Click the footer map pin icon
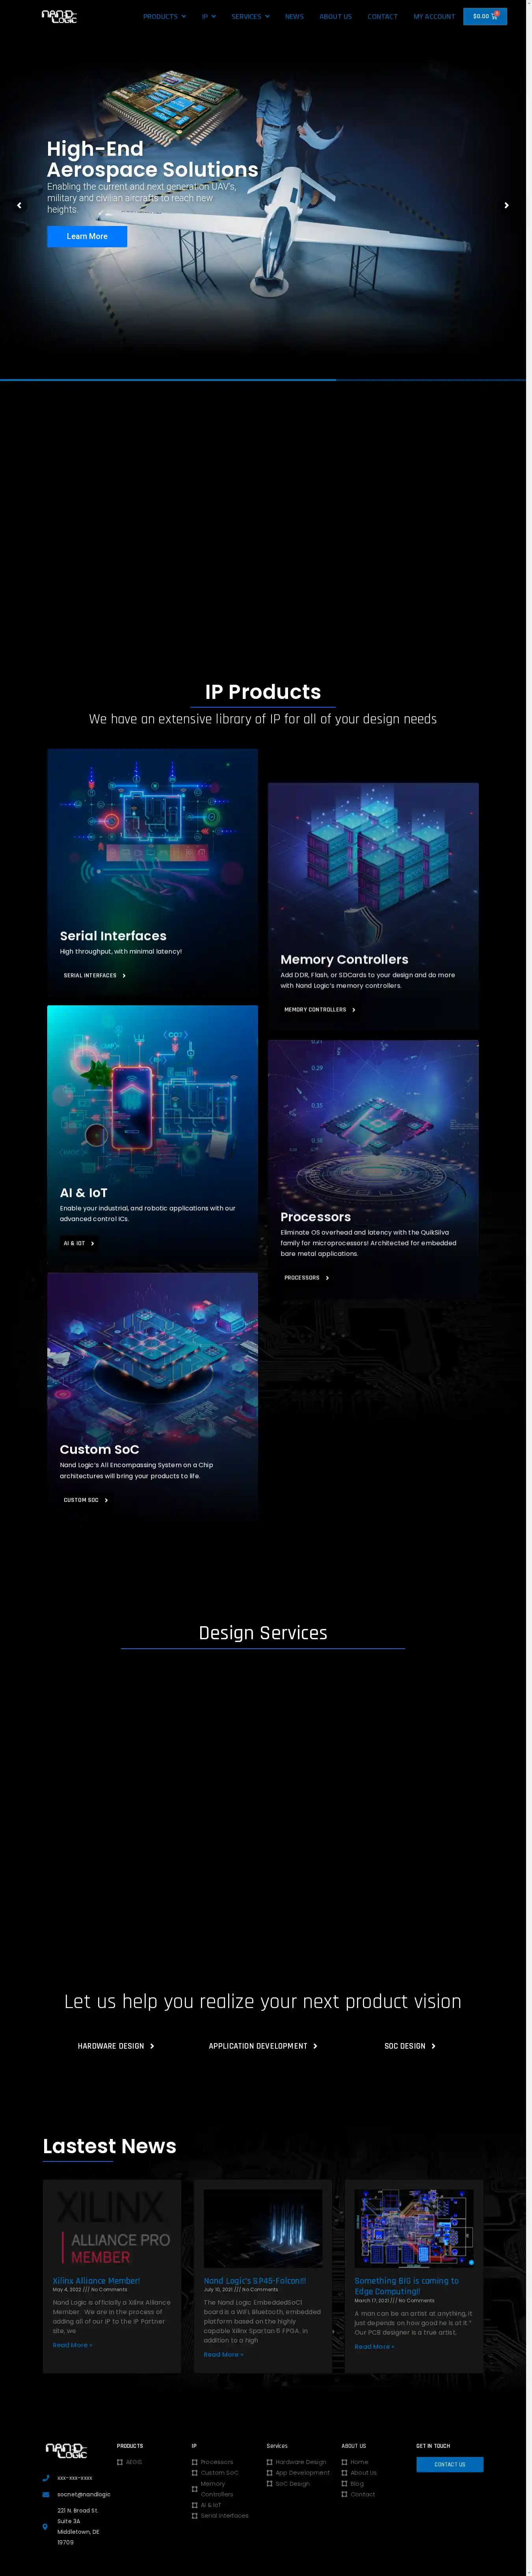The height and width of the screenshot is (2576, 532). click(45, 2525)
